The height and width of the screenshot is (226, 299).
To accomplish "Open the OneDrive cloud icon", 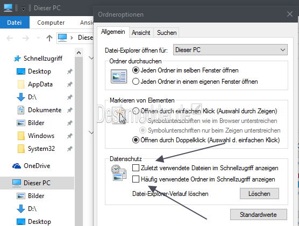I will [17, 166].
